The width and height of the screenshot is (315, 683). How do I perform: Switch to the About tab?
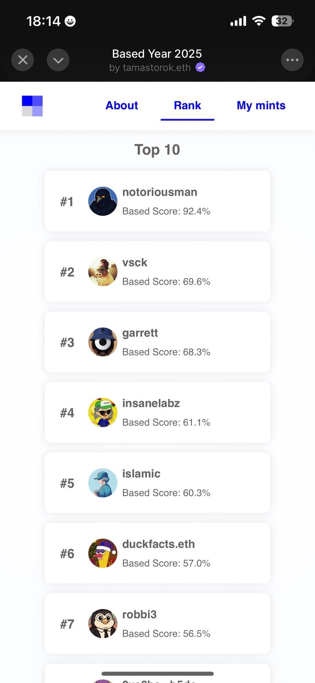pos(122,106)
